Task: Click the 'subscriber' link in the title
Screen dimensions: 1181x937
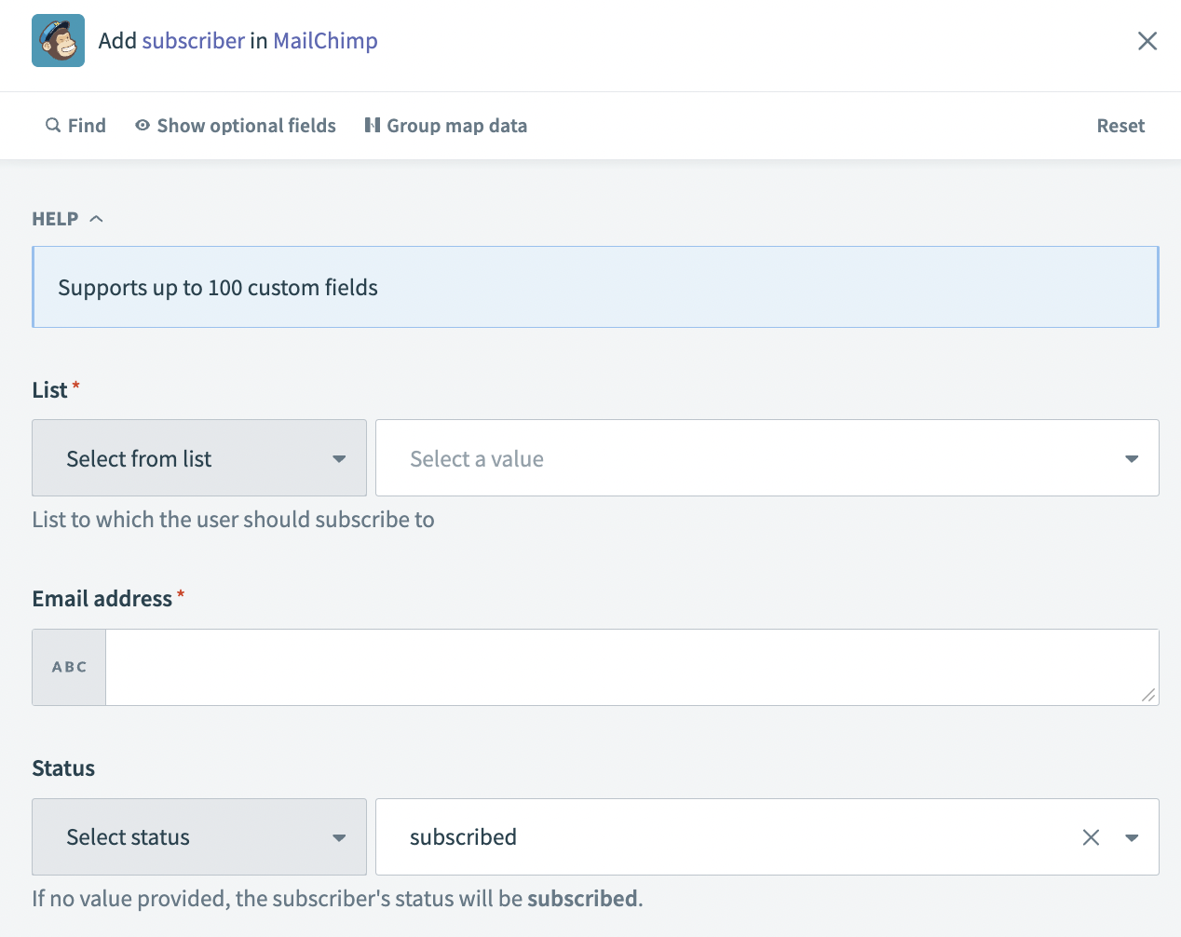Action: pos(193,41)
